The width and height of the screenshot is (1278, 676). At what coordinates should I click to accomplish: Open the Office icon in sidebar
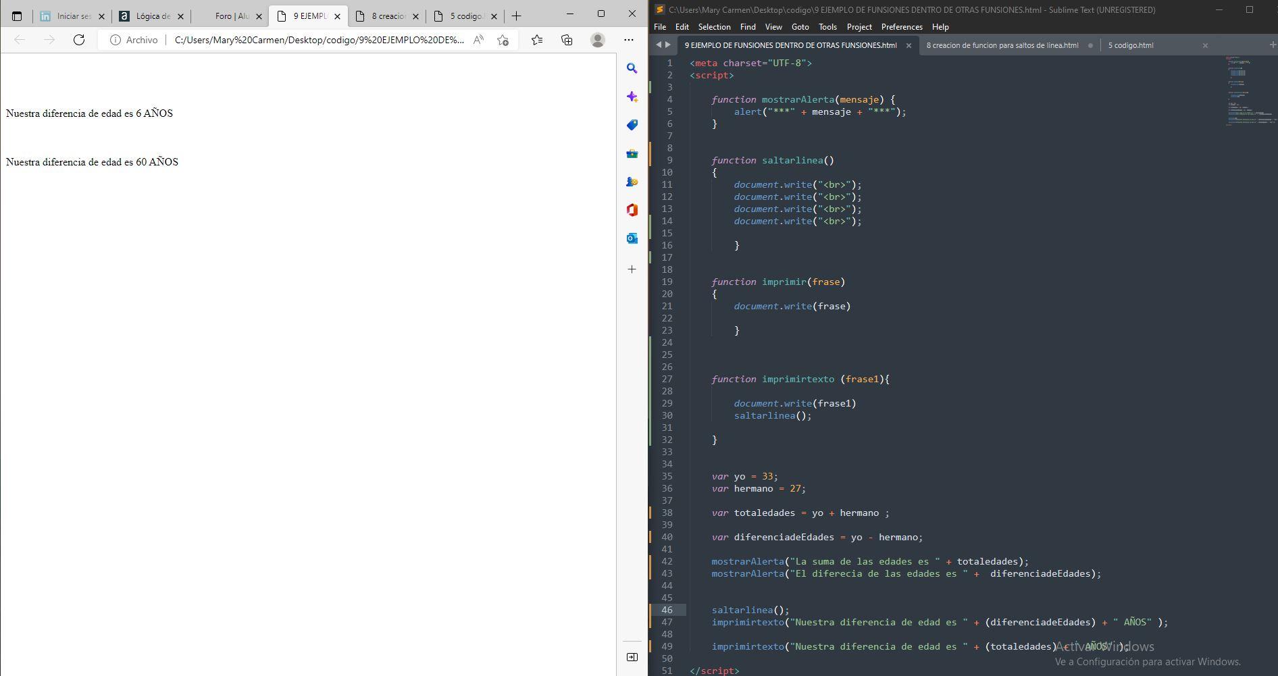tap(632, 210)
